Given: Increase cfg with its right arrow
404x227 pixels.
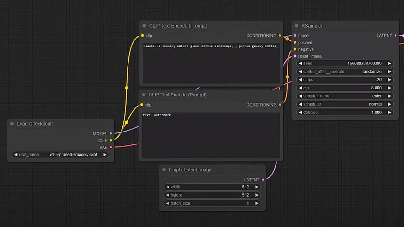Looking at the screenshot, I should pos(389,88).
